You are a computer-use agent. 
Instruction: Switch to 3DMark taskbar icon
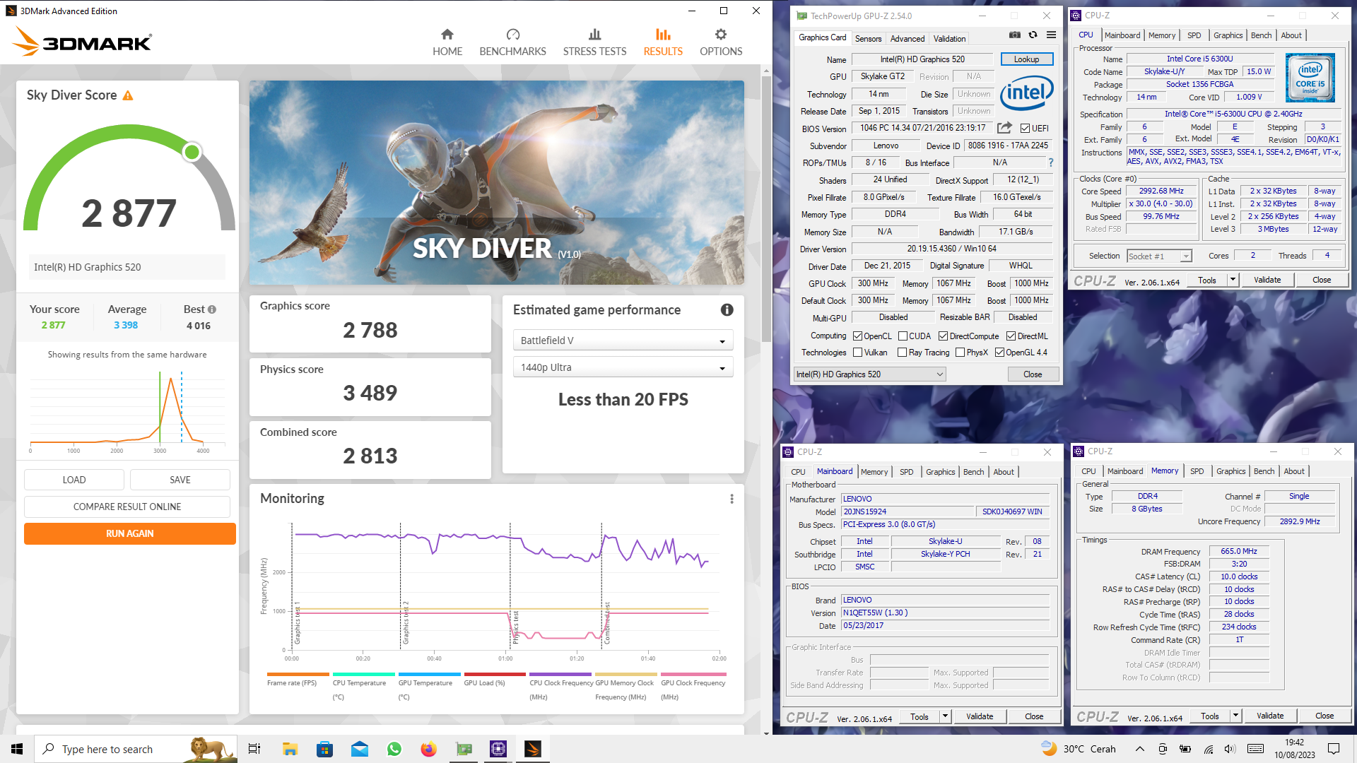coord(533,749)
